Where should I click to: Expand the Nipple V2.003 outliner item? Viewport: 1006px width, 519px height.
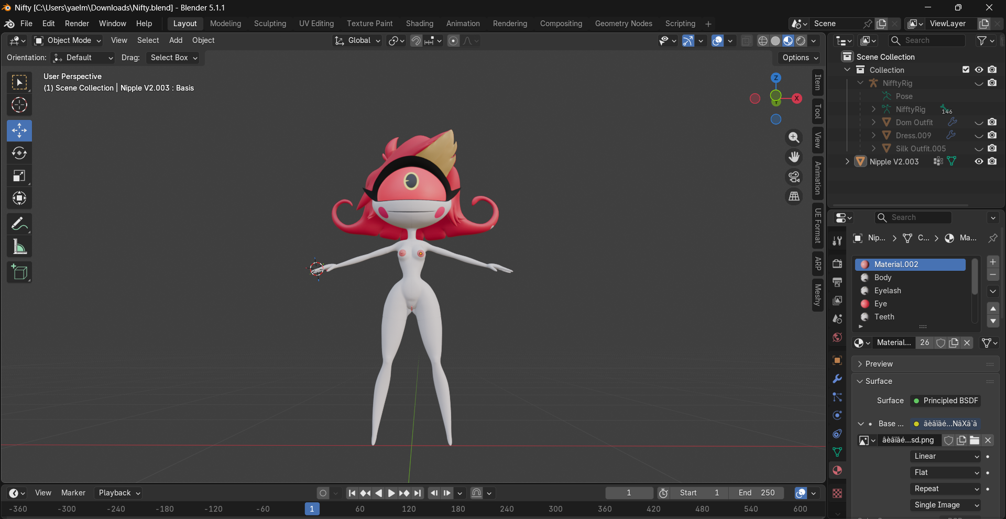pyautogui.click(x=847, y=161)
